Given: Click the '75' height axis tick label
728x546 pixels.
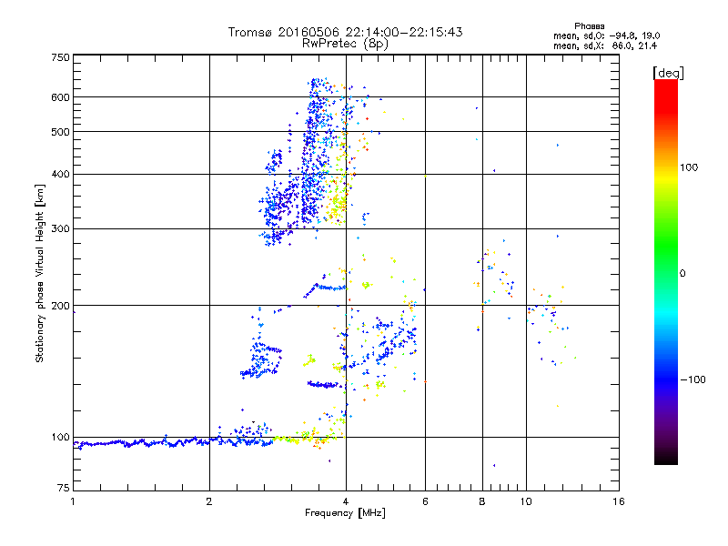Looking at the screenshot, I should tap(64, 488).
